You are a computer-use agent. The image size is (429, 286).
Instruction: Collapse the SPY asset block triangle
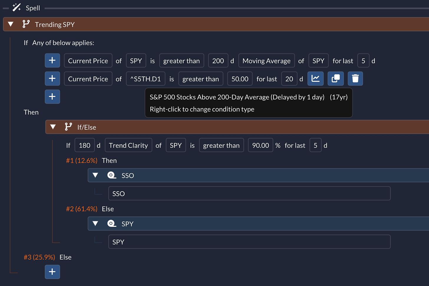click(x=95, y=223)
